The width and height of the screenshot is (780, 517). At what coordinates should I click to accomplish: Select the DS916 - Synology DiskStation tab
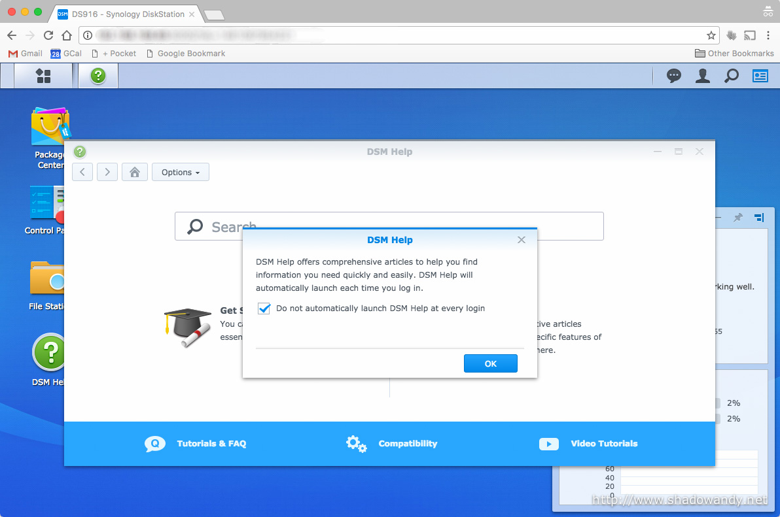126,14
